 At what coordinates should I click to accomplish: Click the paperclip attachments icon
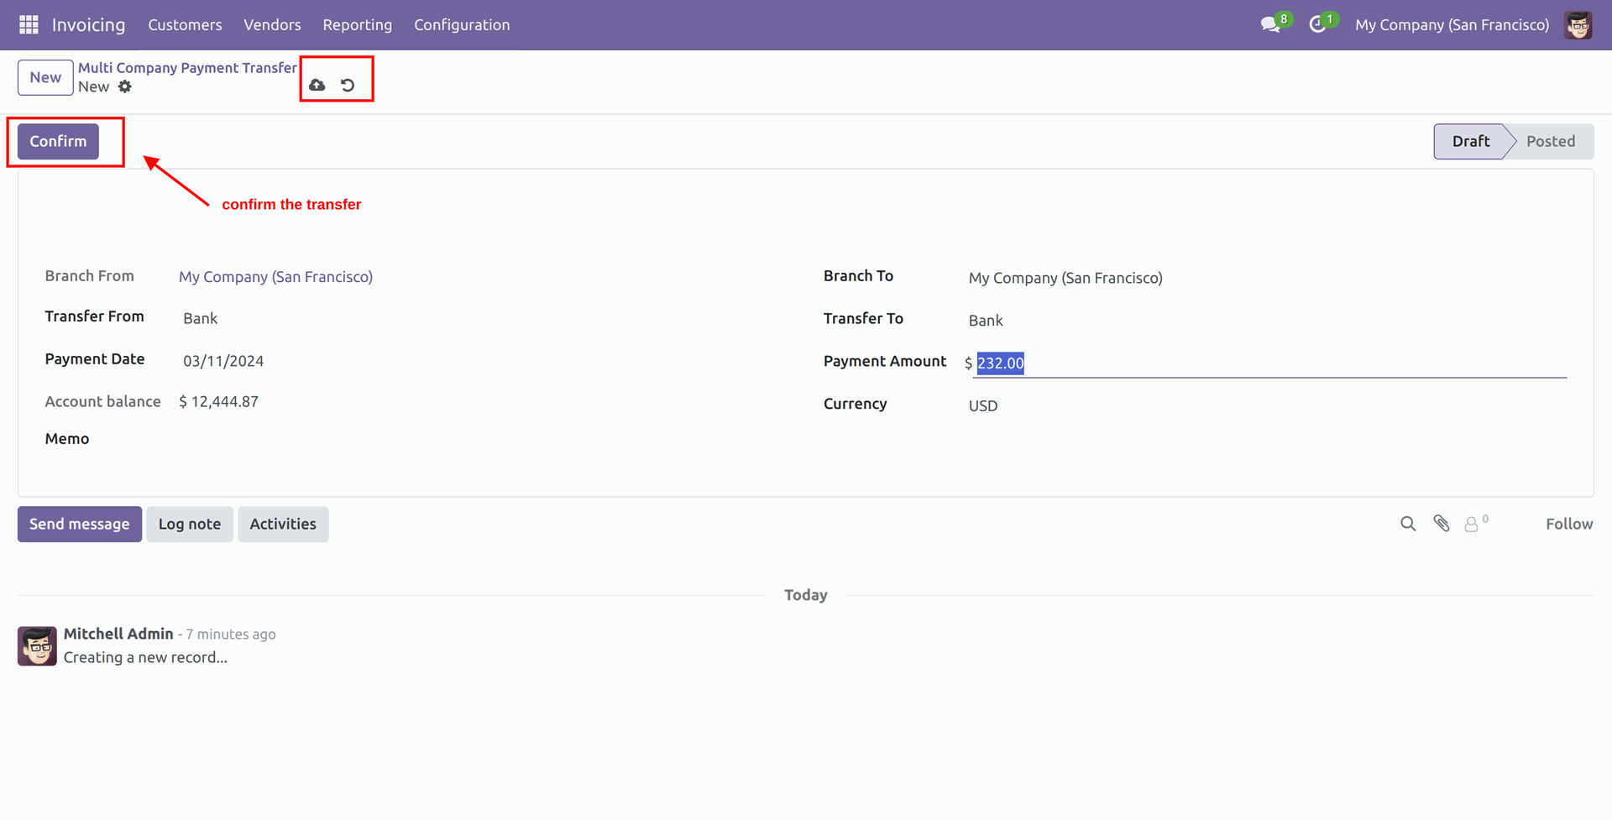1442,524
